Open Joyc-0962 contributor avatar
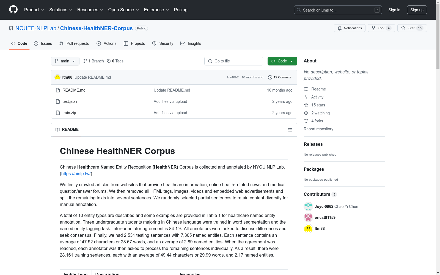This screenshot has height=275, width=440. (x=308, y=207)
